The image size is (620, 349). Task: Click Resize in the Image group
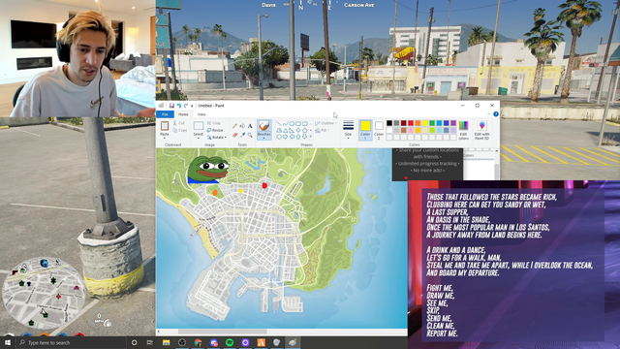(215, 130)
